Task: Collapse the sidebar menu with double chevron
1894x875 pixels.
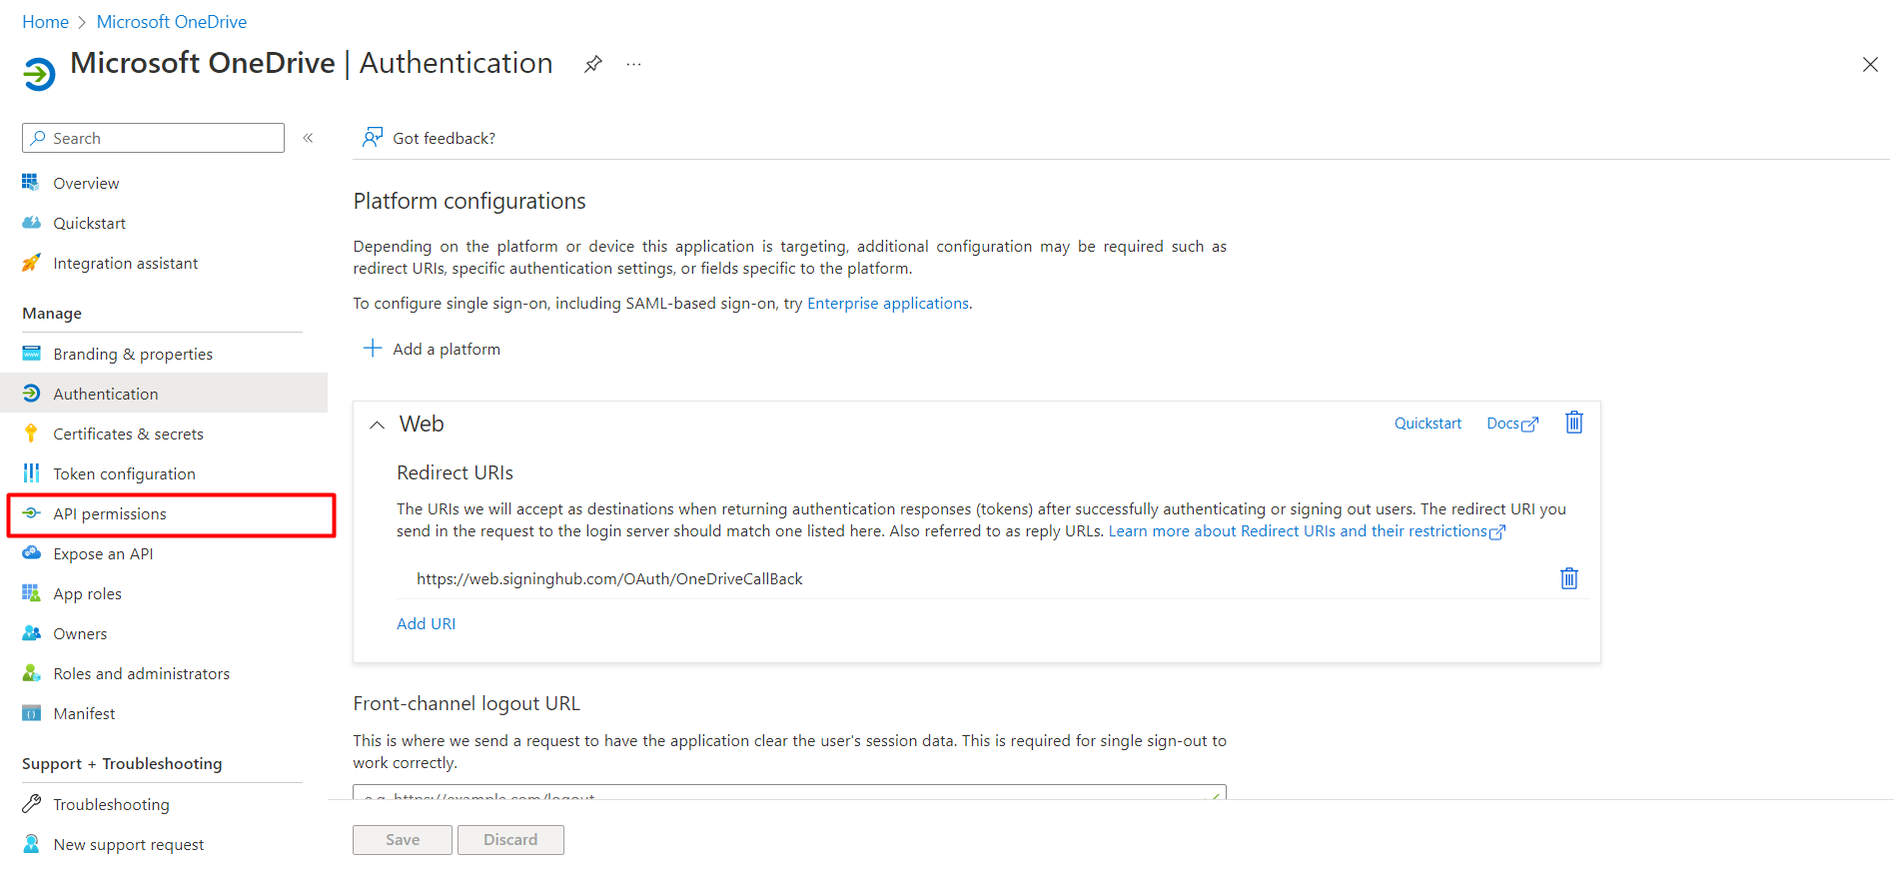Action: pos(309,138)
